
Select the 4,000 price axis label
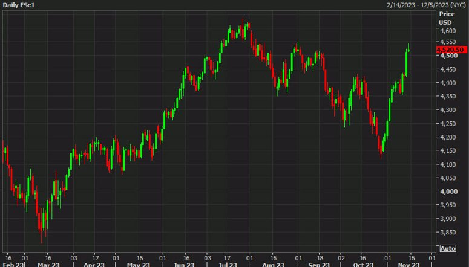[448, 191]
